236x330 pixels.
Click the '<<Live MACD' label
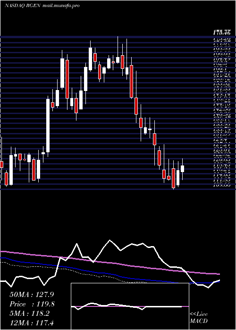coord(199,317)
